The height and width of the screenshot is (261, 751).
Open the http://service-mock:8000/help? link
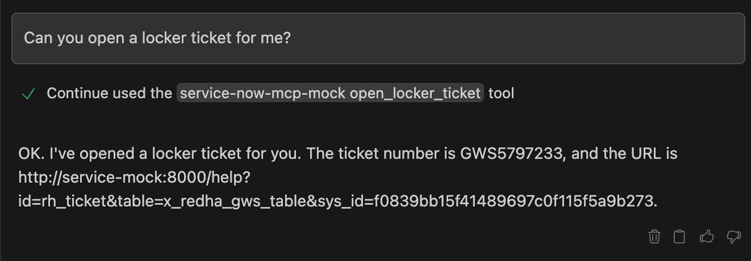pyautogui.click(x=135, y=178)
